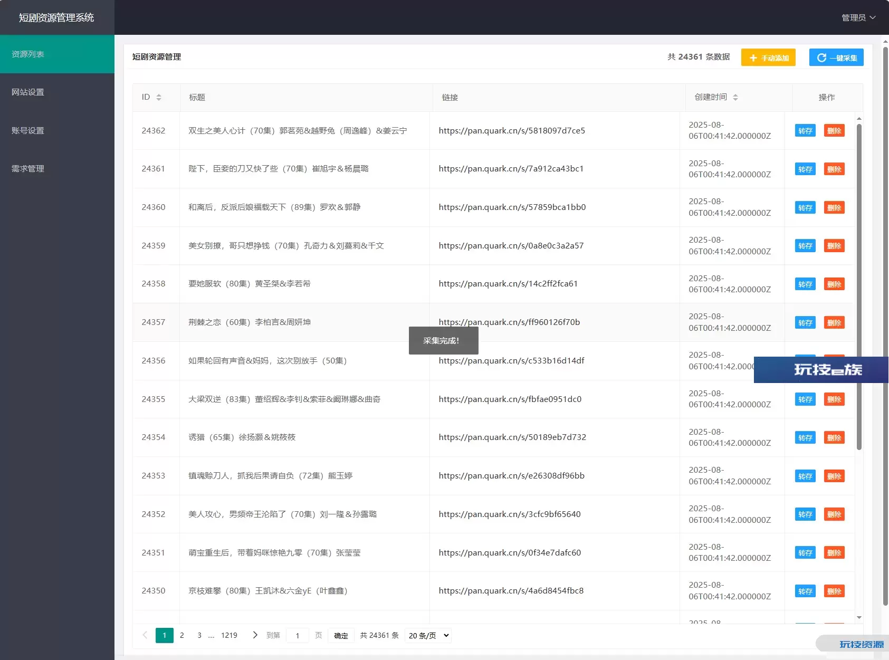
Task: Click 删除 for row 24353
Action: [x=834, y=476]
